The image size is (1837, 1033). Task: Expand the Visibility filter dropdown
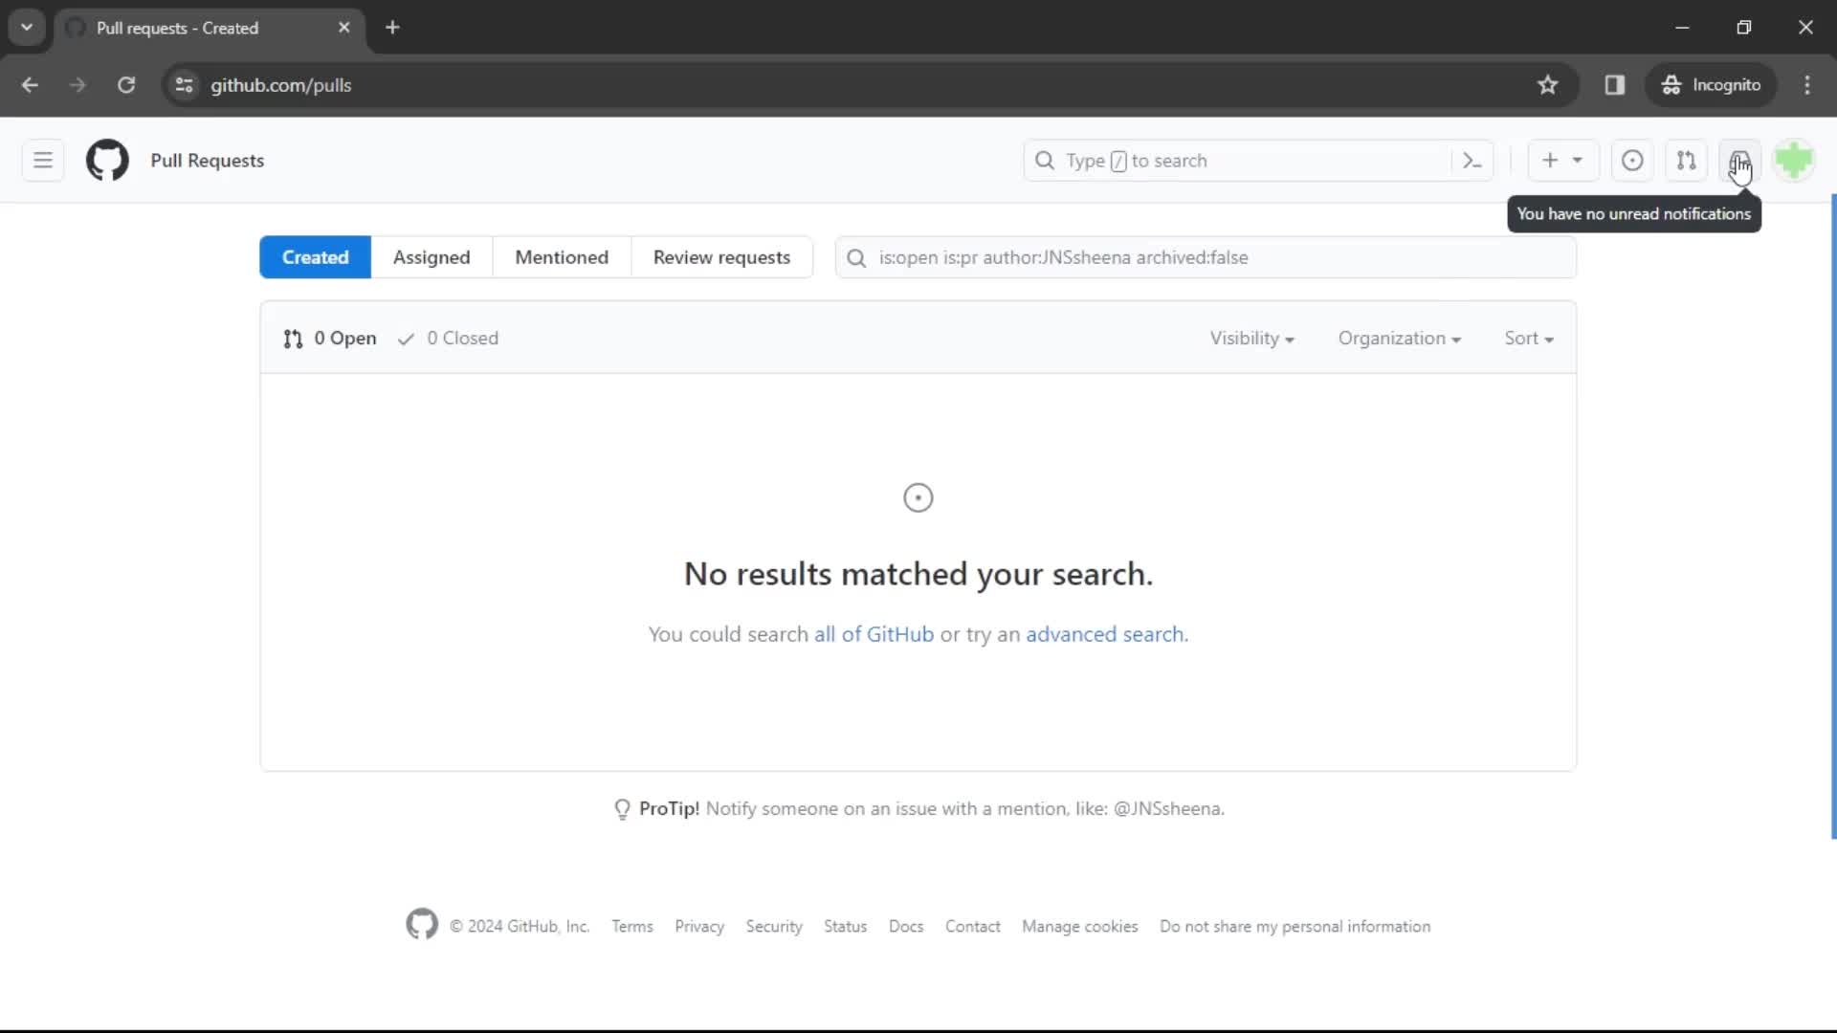[x=1251, y=337]
